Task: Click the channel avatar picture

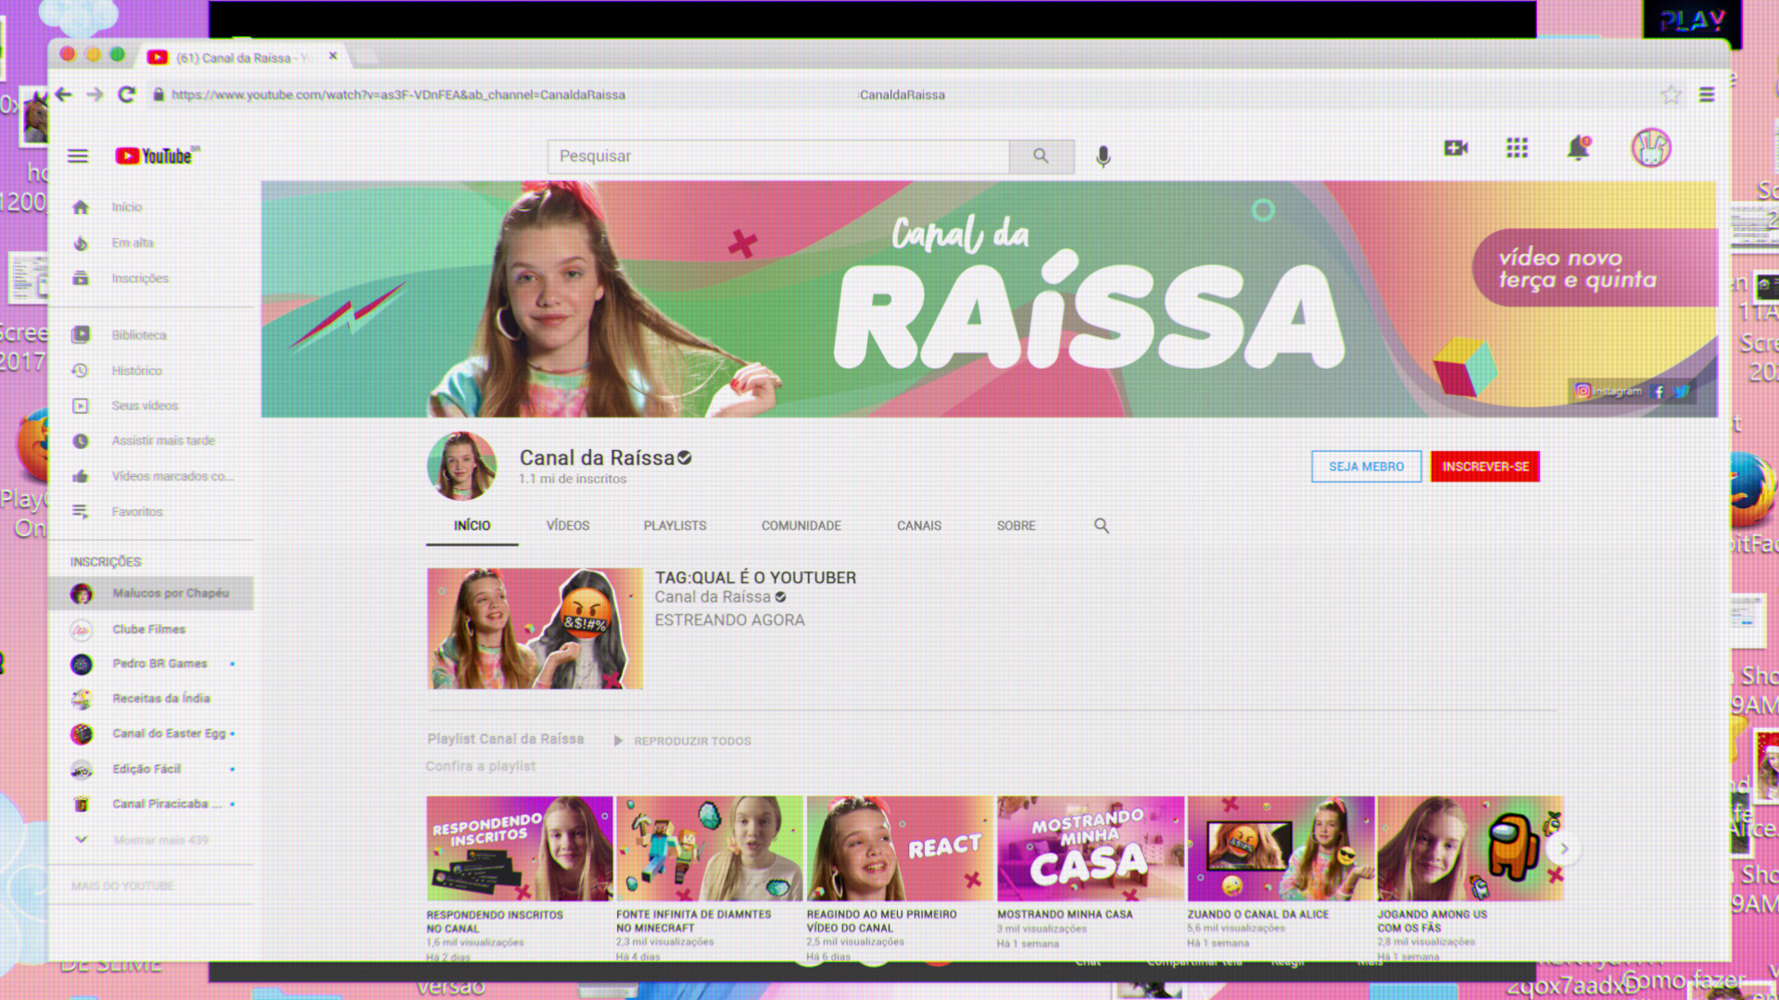Action: coord(461,466)
